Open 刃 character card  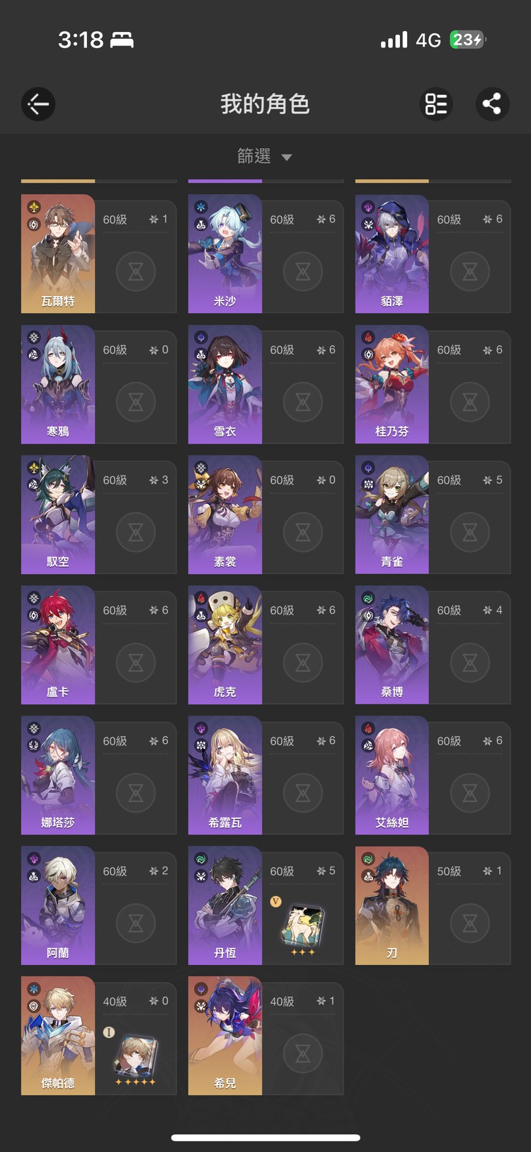433,905
